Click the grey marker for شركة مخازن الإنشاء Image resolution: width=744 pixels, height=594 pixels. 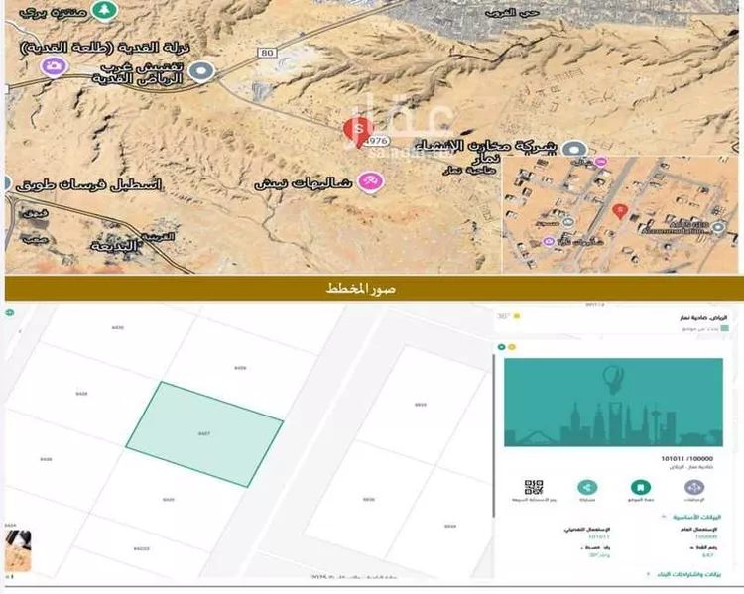(574, 150)
